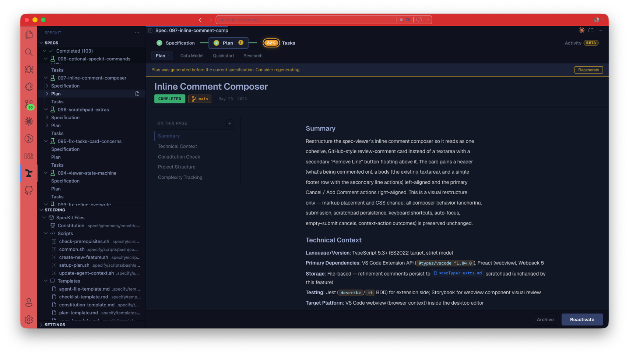Open the chat dropdown arrow in title bar

[428, 20]
